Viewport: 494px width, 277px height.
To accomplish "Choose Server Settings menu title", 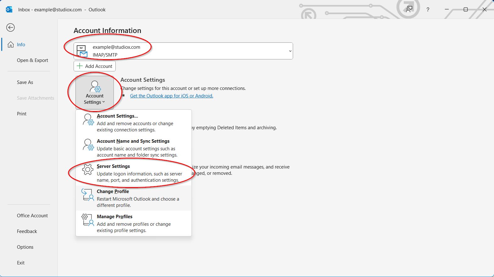I will pyautogui.click(x=113, y=166).
